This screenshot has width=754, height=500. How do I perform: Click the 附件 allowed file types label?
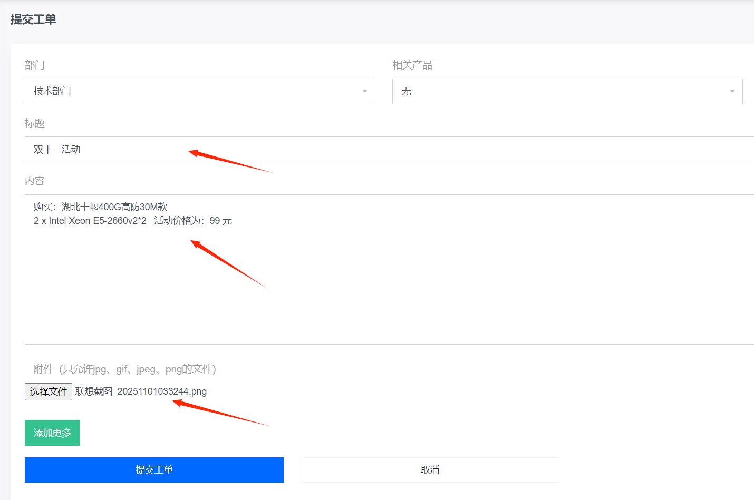(124, 369)
